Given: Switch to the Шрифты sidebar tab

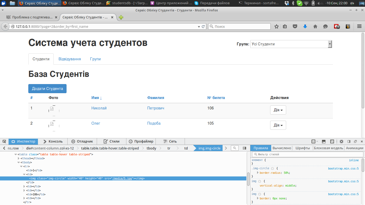Looking at the screenshot, I should [x=303, y=148].
